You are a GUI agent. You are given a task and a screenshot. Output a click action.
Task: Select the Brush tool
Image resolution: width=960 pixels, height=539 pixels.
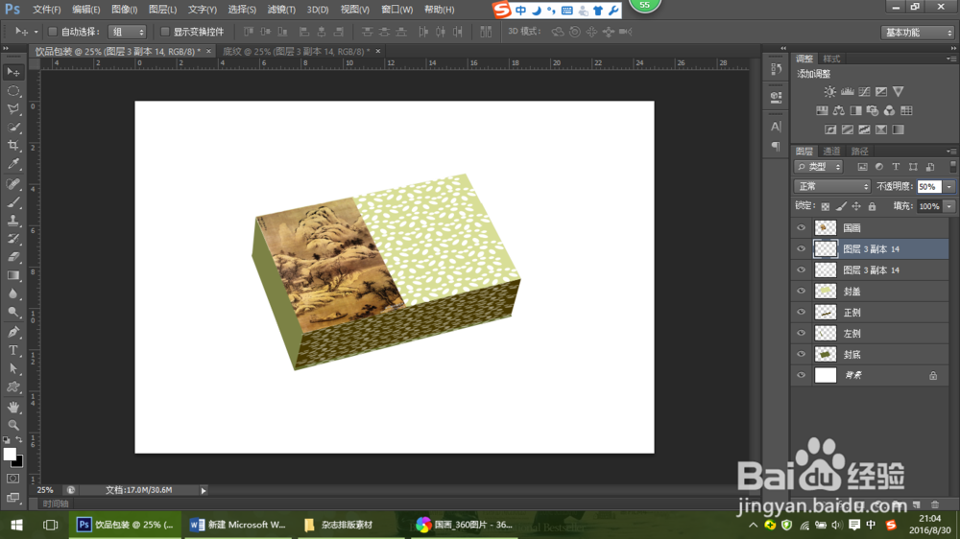pos(13,202)
